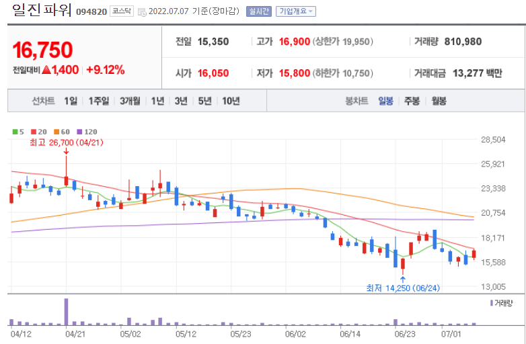Click the stock name 일진파워
Image resolution: width=526 pixels, height=344 pixels.
pos(42,10)
